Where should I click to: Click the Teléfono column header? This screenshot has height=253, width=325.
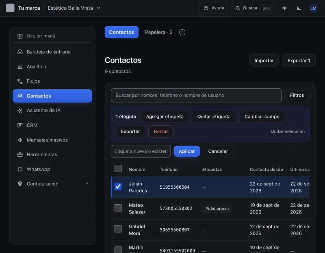pos(169,169)
